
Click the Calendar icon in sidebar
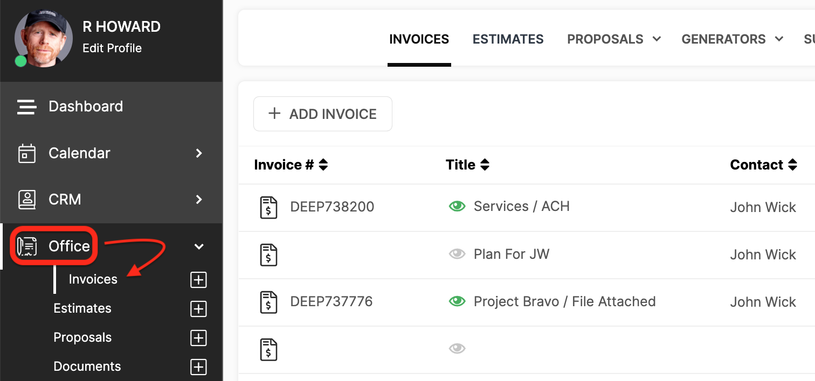point(27,153)
